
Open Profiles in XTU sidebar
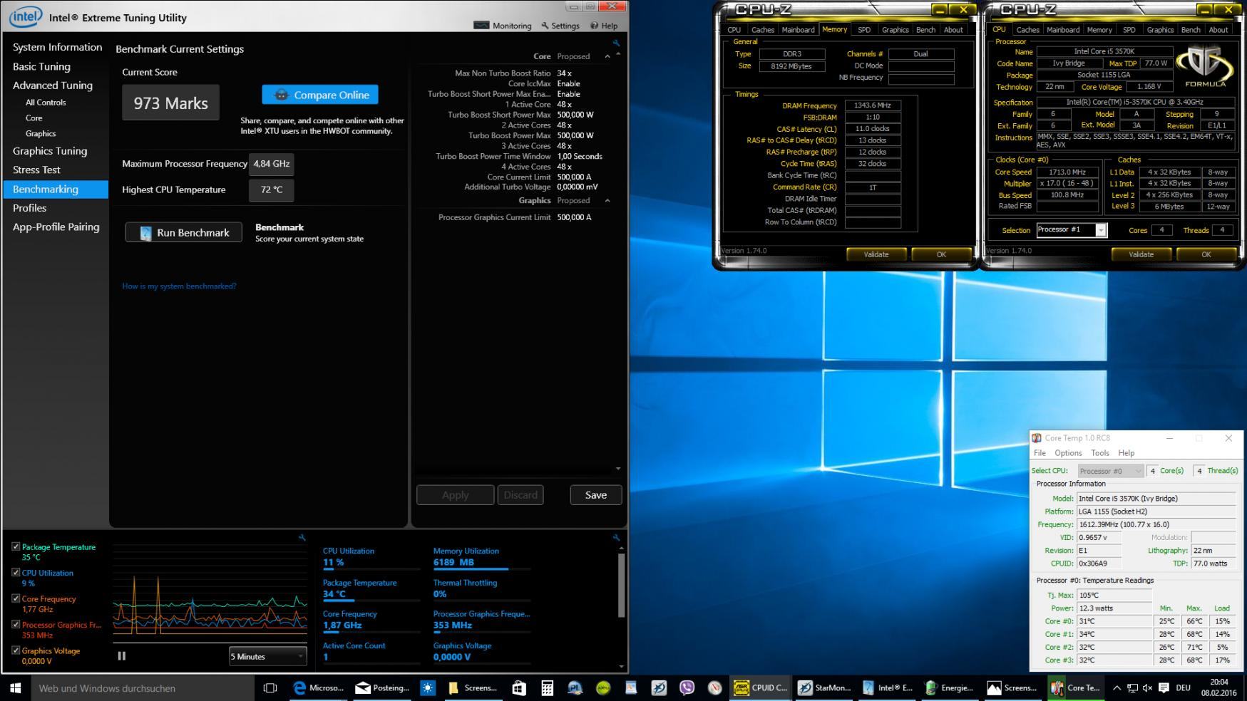click(29, 208)
